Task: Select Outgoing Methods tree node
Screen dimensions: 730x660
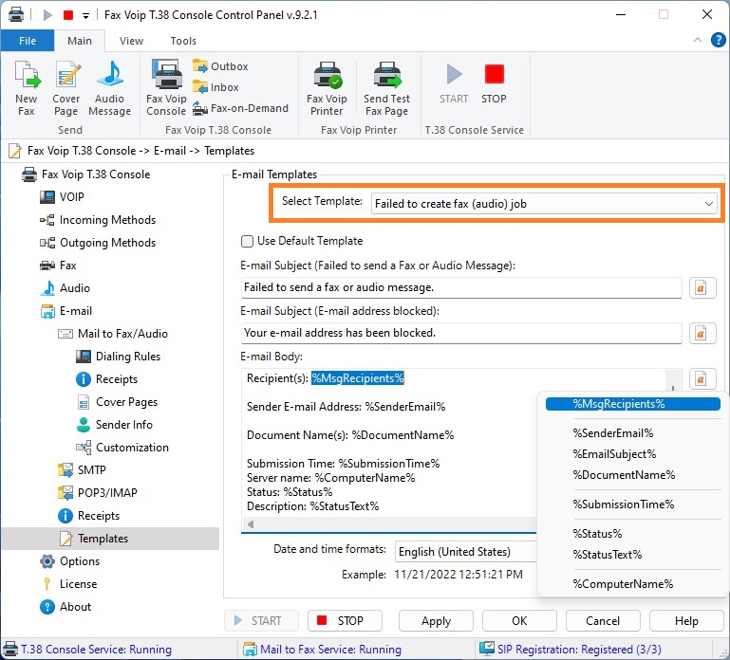Action: [x=98, y=243]
